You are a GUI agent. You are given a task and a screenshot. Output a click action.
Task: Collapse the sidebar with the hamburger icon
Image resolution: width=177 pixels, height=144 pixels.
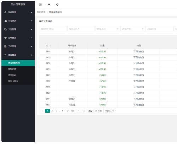point(40,5)
